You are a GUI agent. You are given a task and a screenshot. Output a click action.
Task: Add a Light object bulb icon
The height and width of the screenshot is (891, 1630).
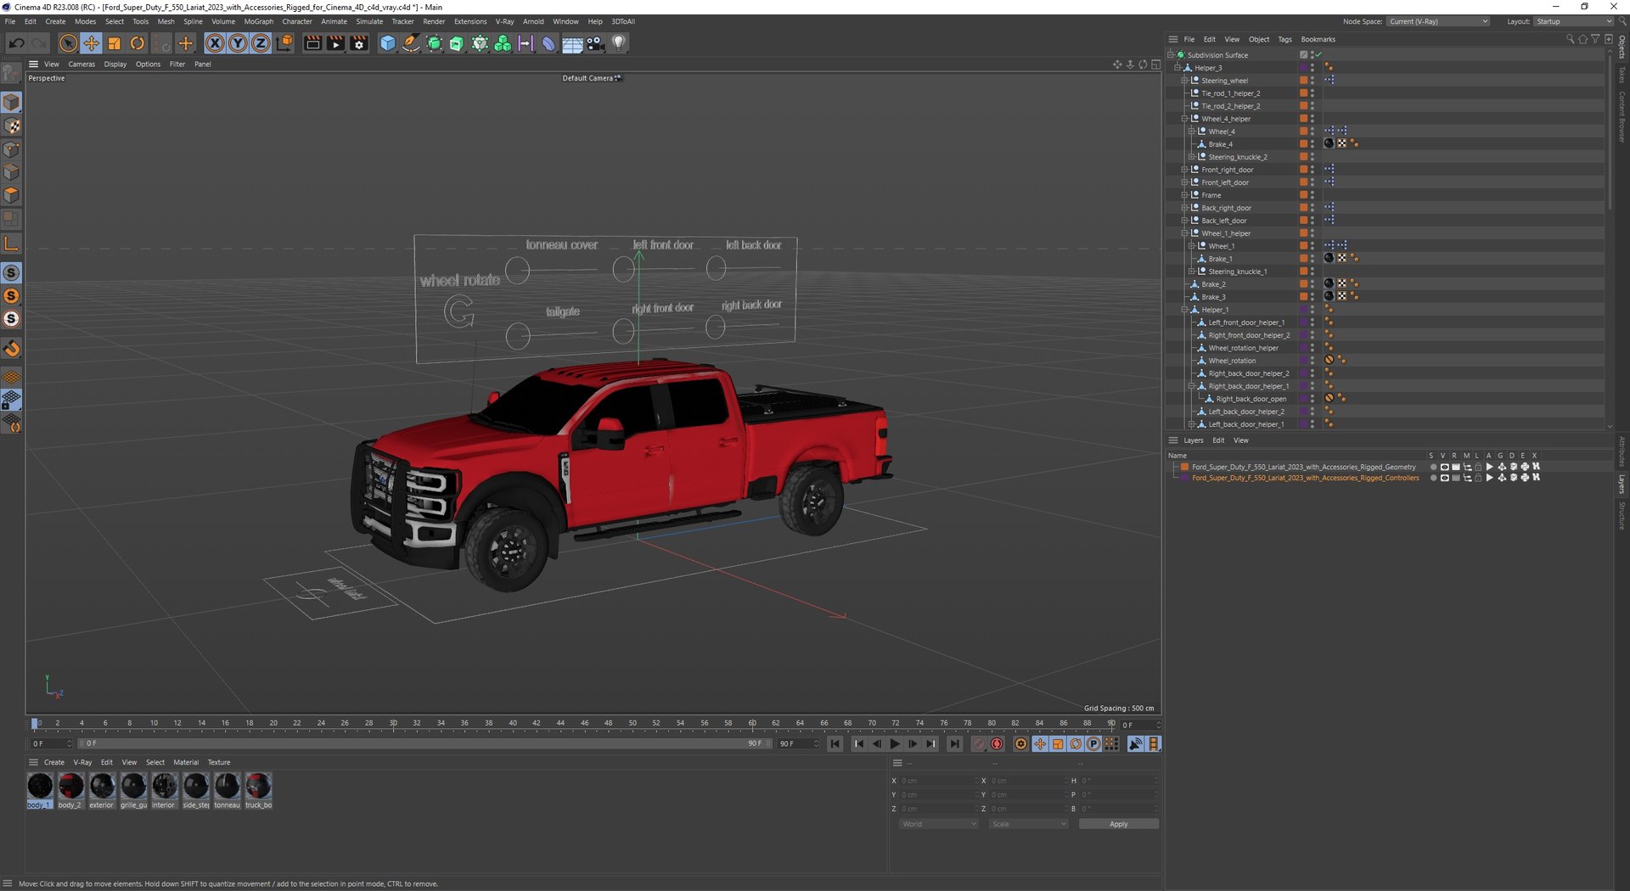(x=619, y=43)
